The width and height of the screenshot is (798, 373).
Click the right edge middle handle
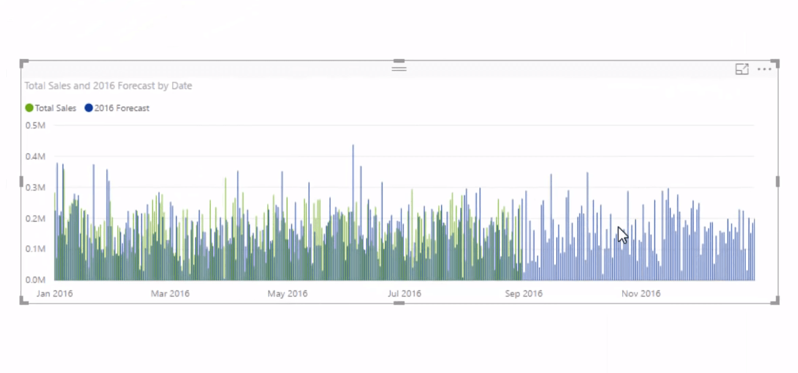pyautogui.click(x=777, y=182)
